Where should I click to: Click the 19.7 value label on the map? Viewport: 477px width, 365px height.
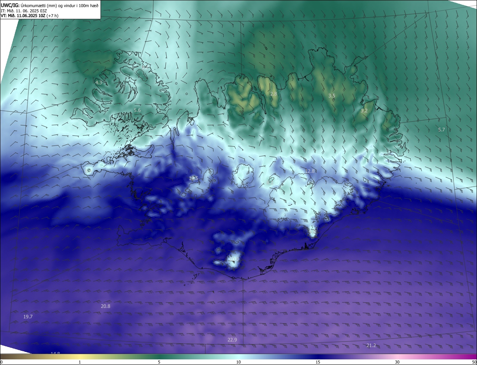click(28, 317)
